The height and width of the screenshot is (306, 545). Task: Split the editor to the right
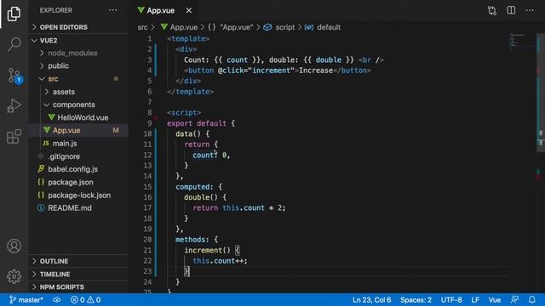[x=511, y=10]
